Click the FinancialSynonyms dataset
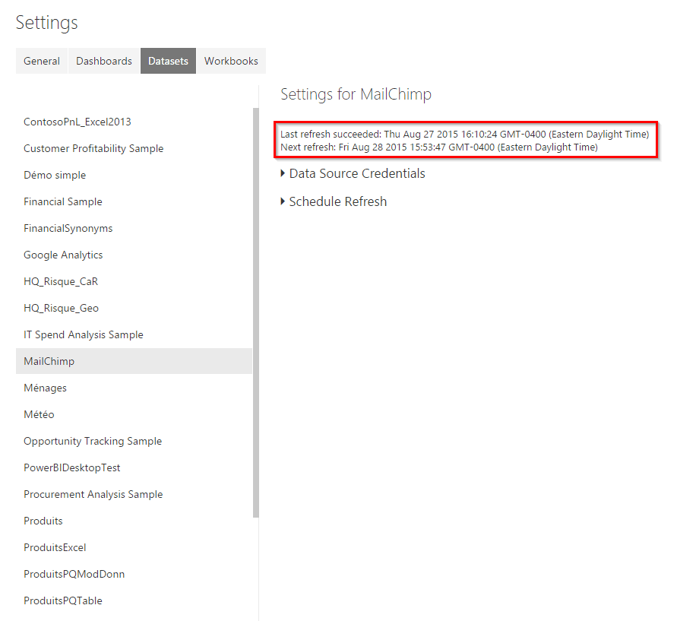Screen dimensions: 677x621 68,228
